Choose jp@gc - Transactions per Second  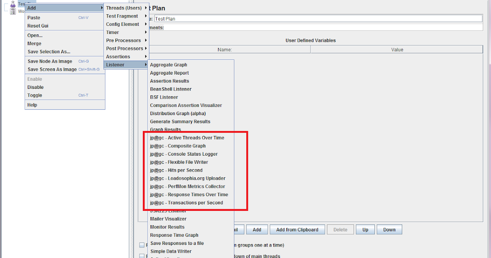pyautogui.click(x=191, y=203)
